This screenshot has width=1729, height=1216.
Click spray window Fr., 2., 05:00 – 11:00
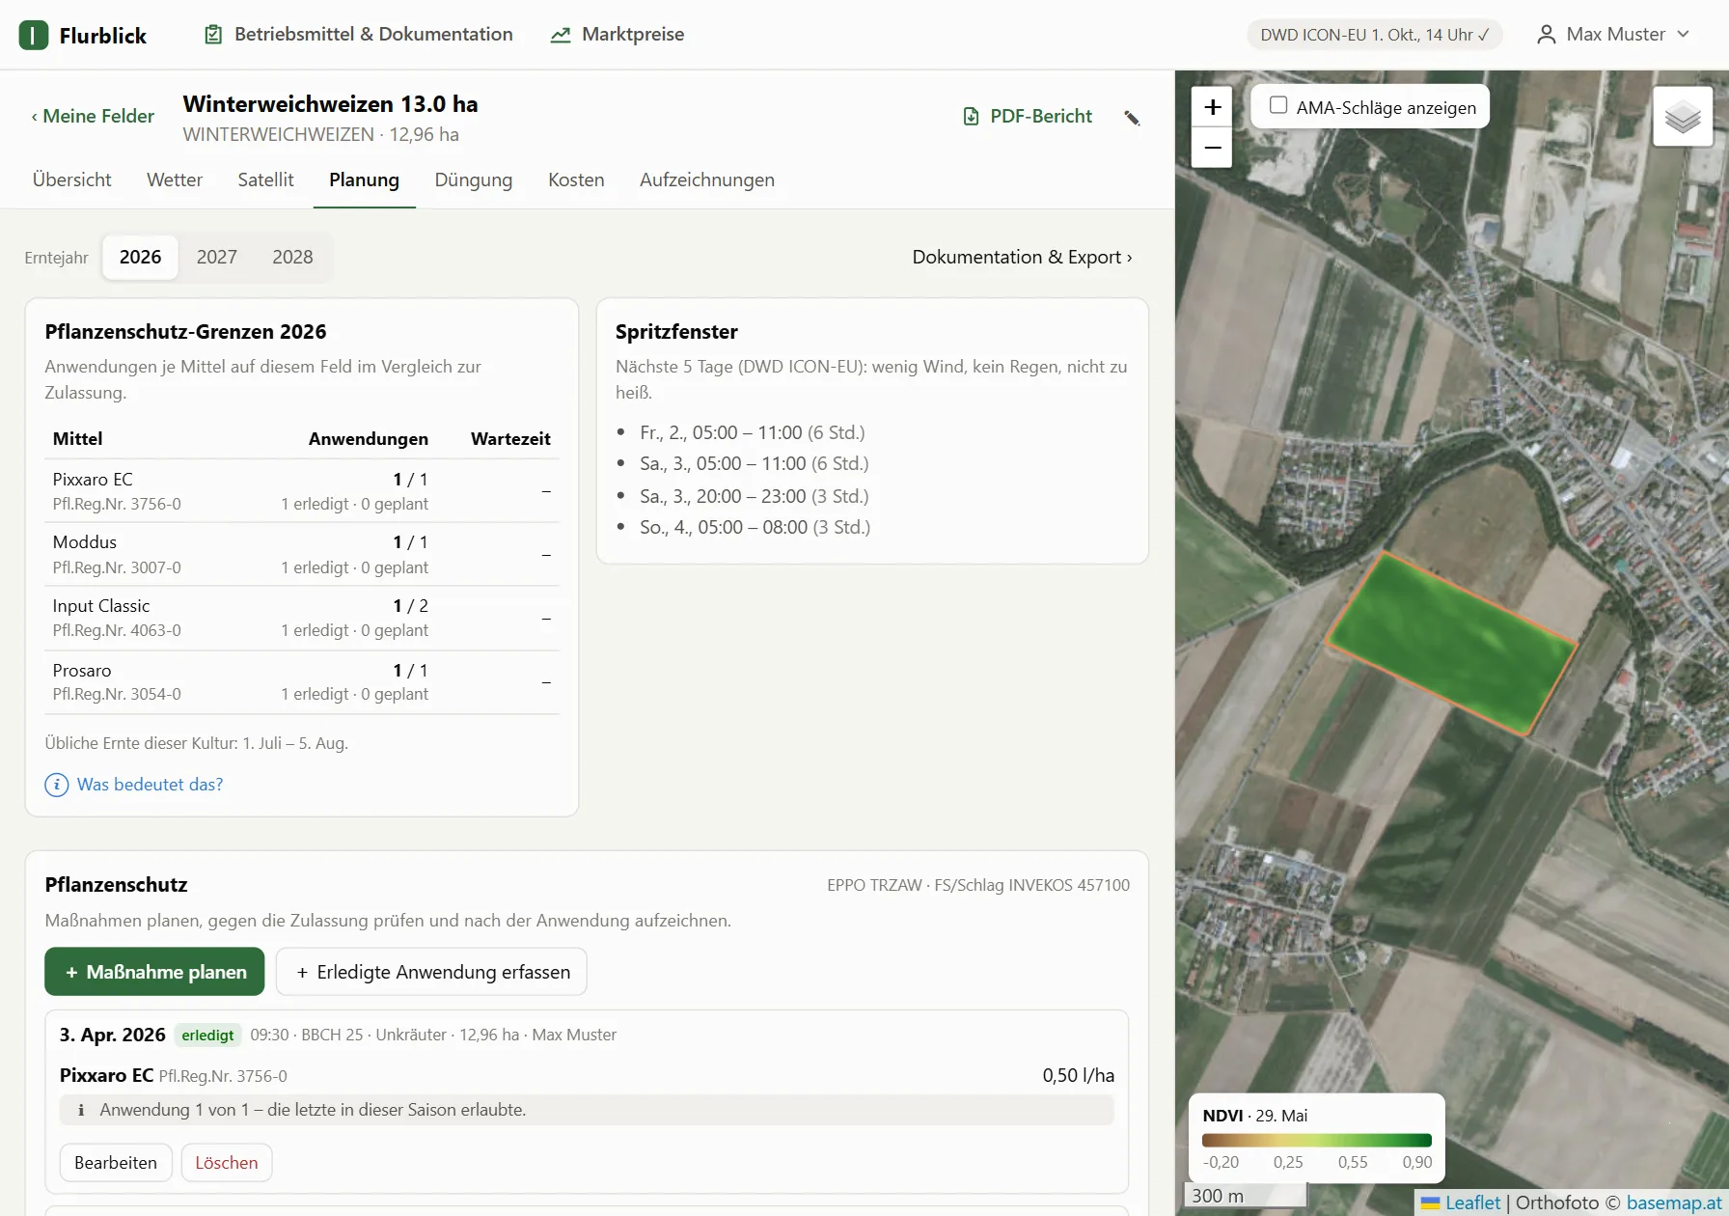[753, 432]
